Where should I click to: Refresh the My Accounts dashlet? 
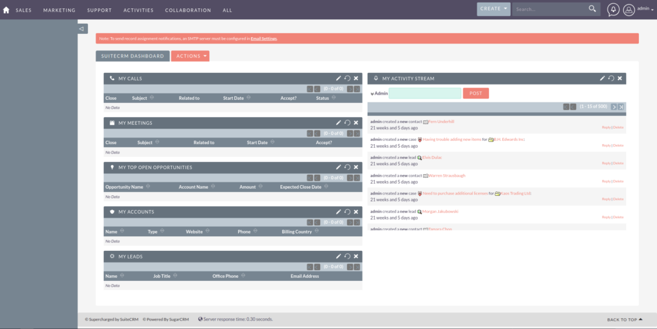[x=347, y=211]
